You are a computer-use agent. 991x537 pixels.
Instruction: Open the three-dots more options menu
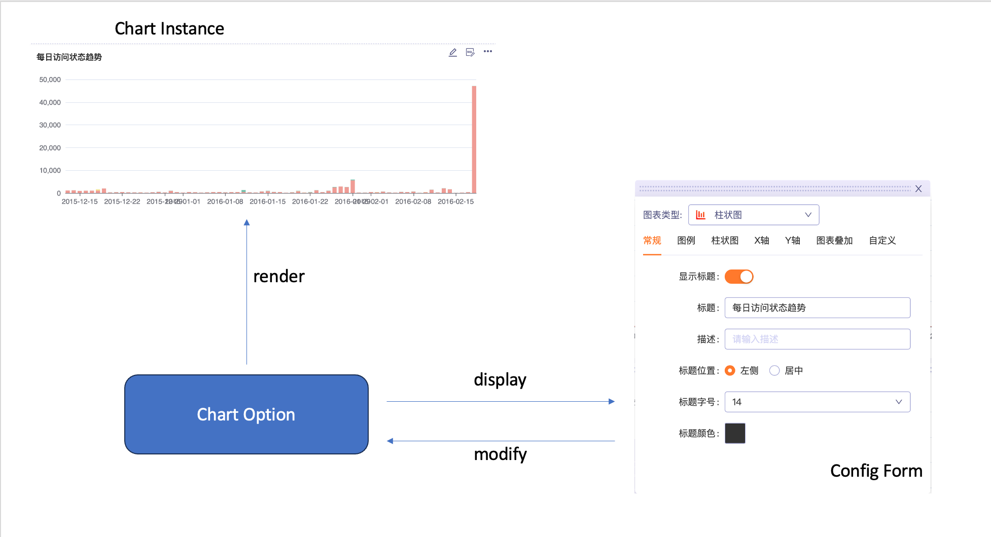488,51
